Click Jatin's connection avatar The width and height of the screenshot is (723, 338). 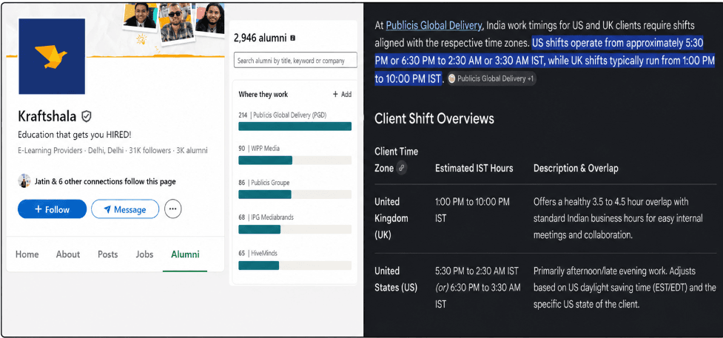pyautogui.click(x=24, y=181)
